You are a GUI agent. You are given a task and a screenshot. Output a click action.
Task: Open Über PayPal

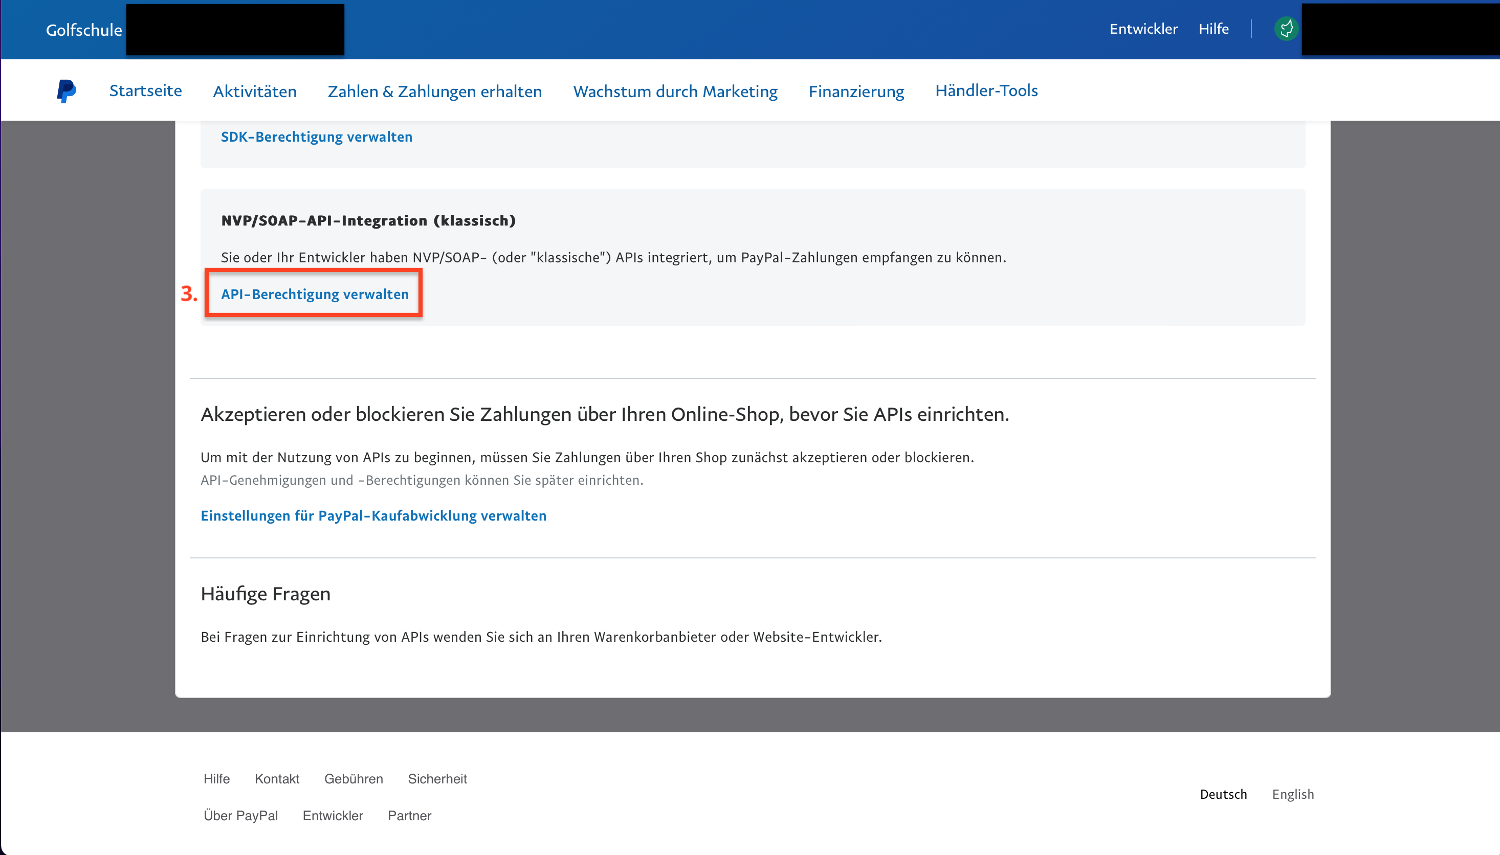241,816
